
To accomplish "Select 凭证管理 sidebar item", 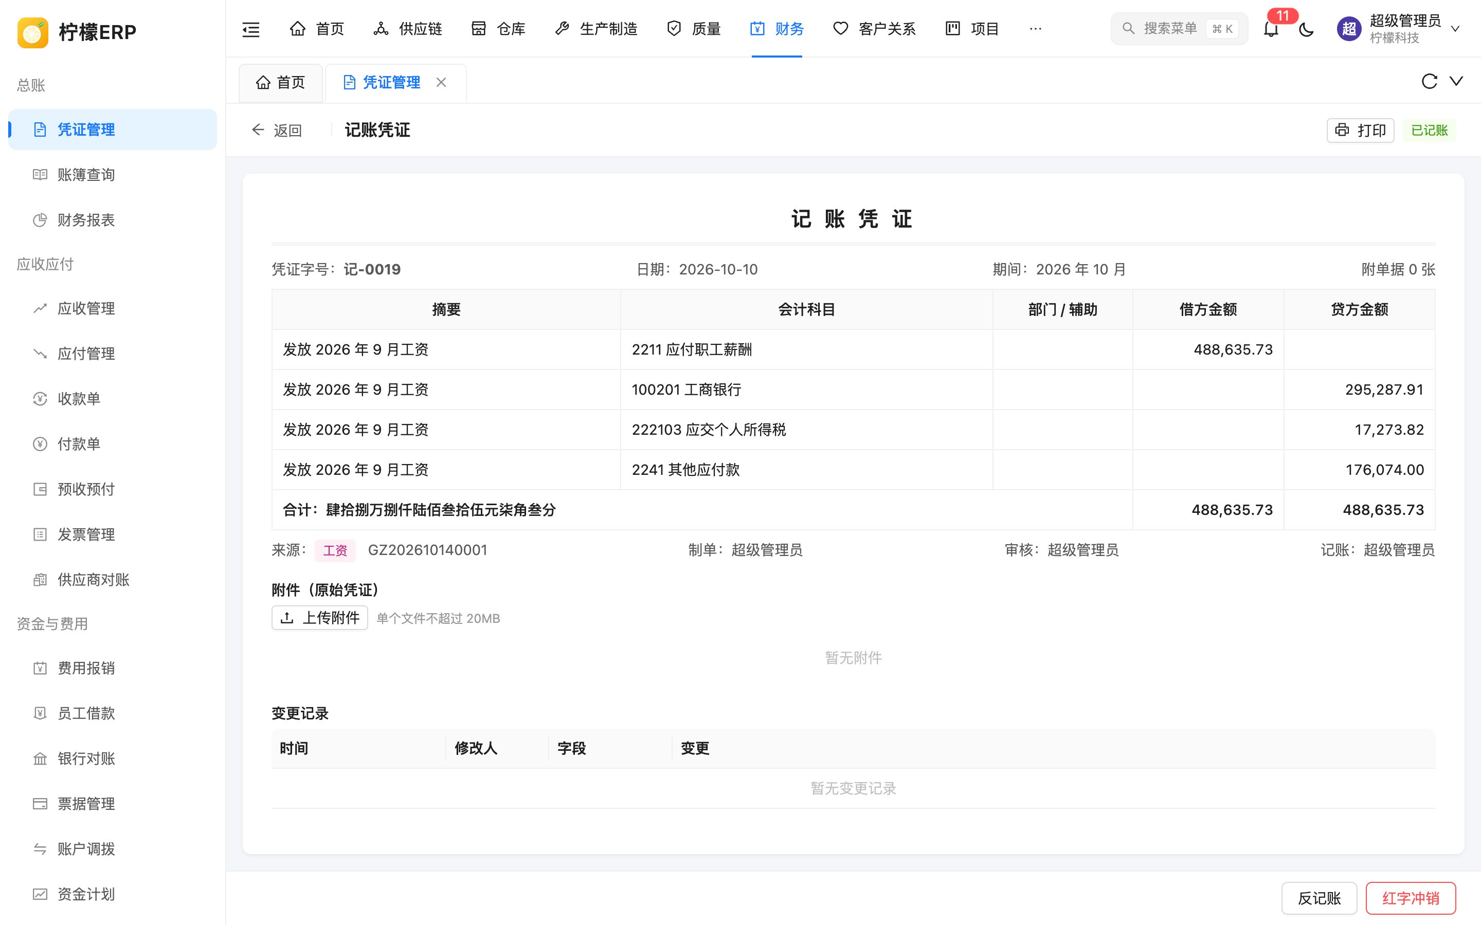I will coord(113,129).
